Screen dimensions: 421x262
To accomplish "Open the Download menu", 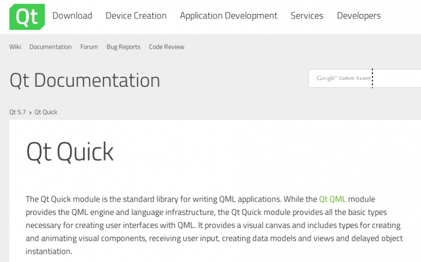I will coord(72,16).
